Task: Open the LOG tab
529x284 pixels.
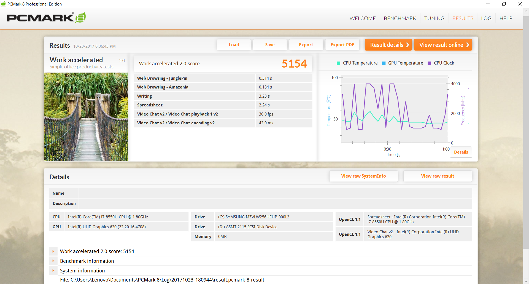Action: coord(486,18)
